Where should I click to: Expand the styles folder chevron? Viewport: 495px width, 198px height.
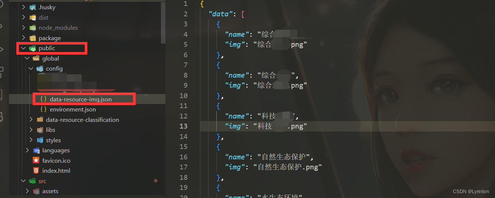coord(31,140)
